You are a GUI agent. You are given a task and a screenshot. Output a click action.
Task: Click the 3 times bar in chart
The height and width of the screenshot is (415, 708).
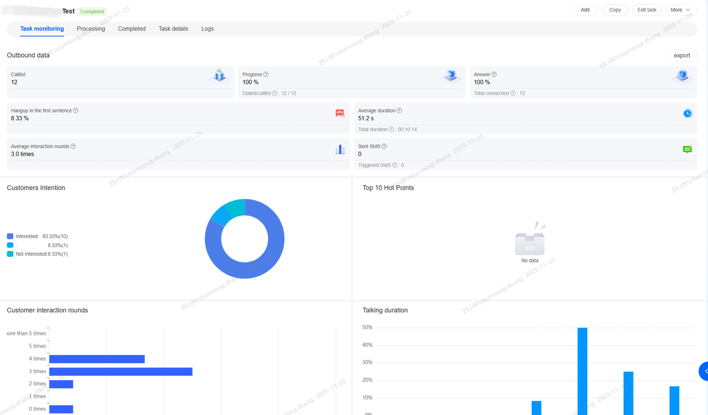pos(121,371)
